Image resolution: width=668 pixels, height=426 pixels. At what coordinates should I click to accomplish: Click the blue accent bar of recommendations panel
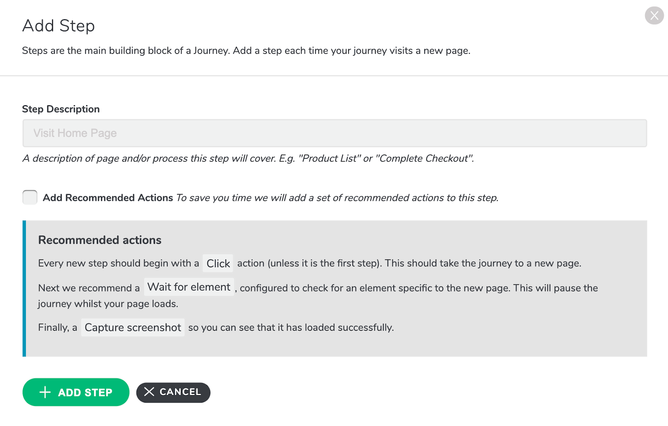tap(24, 289)
